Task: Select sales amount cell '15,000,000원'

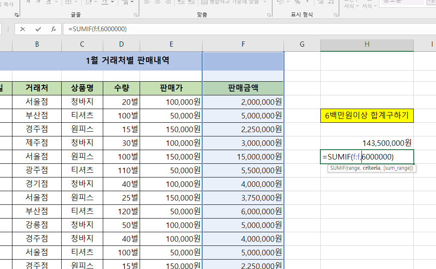Action: [243, 157]
